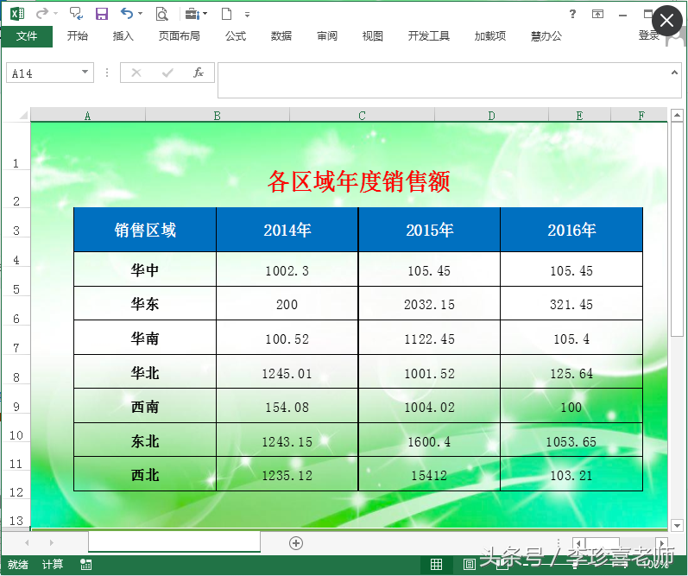Click the 销售区域 header cell

pos(145,230)
